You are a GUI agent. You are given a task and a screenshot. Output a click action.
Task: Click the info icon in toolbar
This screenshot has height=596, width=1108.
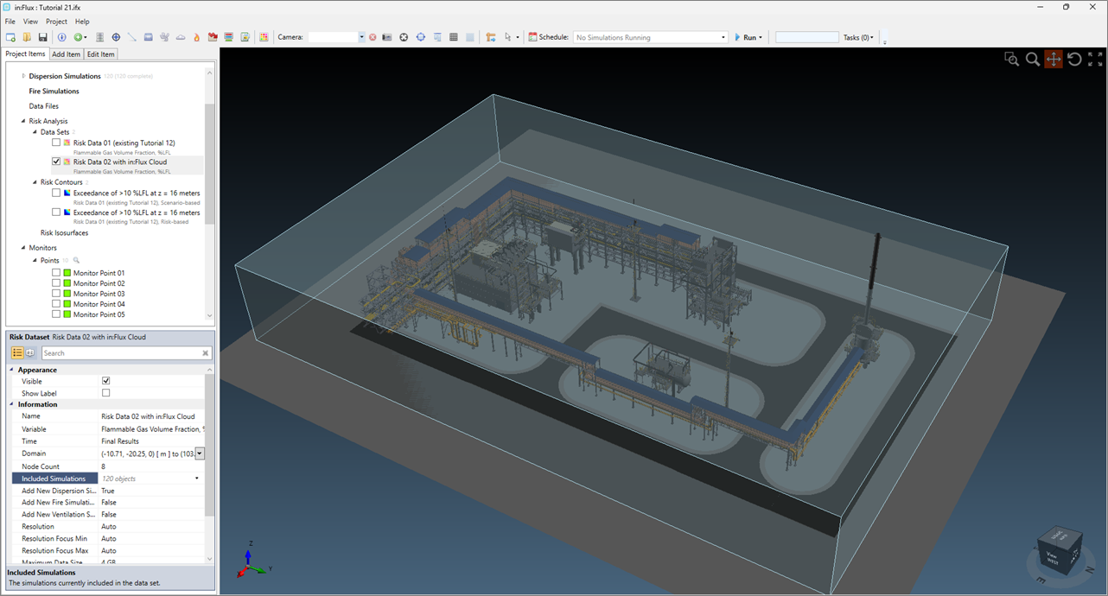[x=61, y=37]
